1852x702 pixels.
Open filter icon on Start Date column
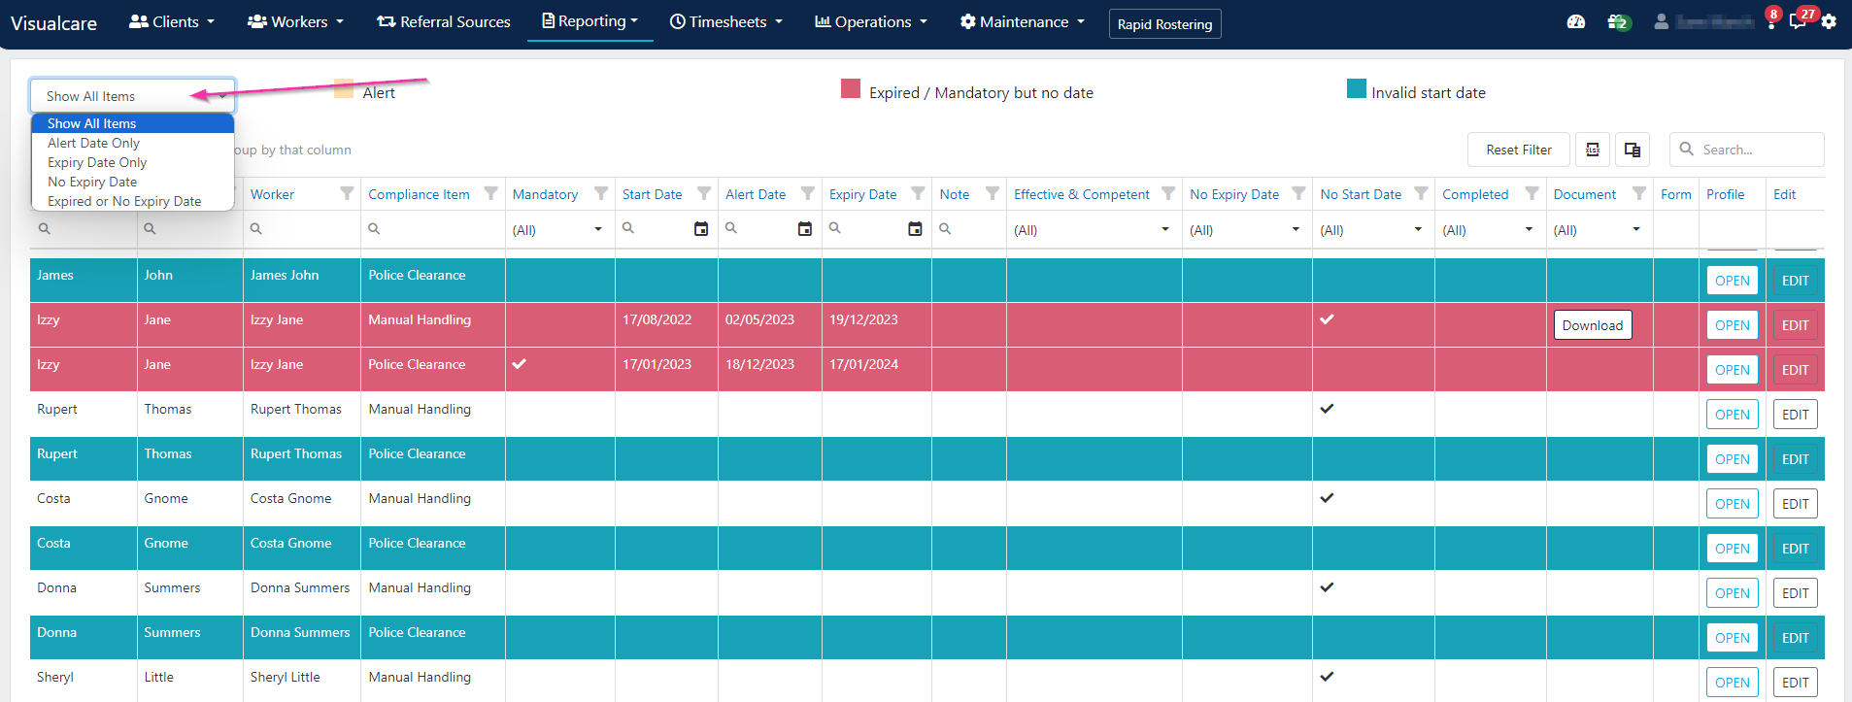click(704, 194)
